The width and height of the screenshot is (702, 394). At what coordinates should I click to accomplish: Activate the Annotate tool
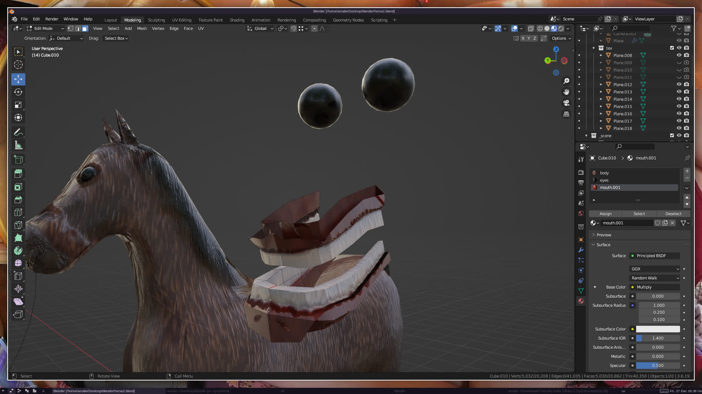pyautogui.click(x=18, y=132)
